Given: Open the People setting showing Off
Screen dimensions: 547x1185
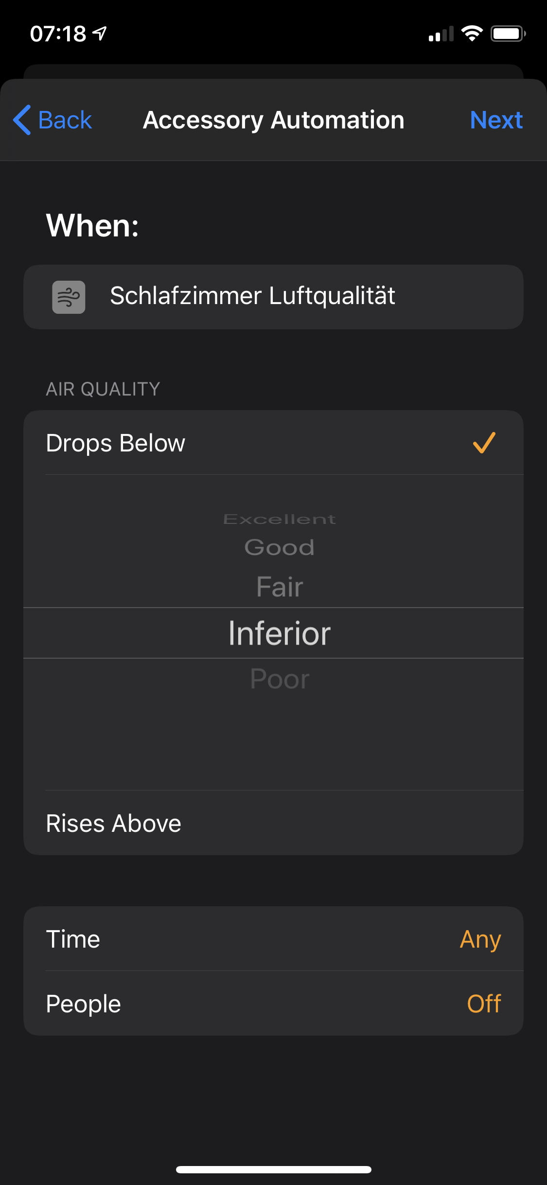Looking at the screenshot, I should click(x=273, y=1004).
